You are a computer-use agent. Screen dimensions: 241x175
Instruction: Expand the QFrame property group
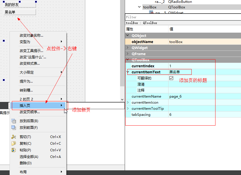[x=128, y=54]
